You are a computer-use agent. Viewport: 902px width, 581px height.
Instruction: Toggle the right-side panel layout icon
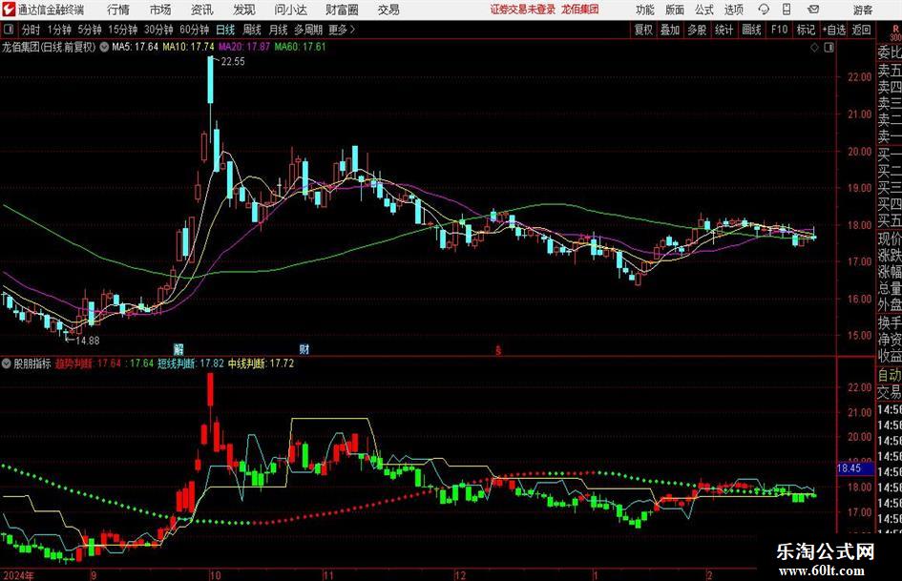tap(829, 48)
